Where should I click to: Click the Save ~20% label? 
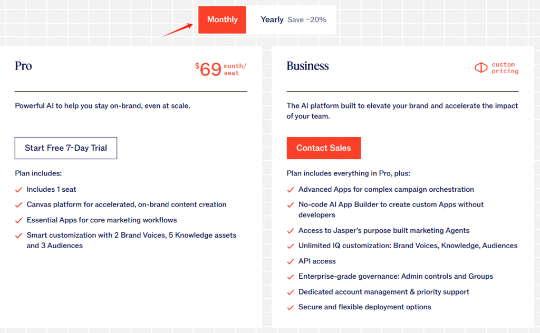(307, 20)
